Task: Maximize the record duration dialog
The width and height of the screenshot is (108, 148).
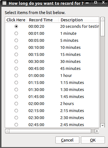Action: click(x=96, y=2)
